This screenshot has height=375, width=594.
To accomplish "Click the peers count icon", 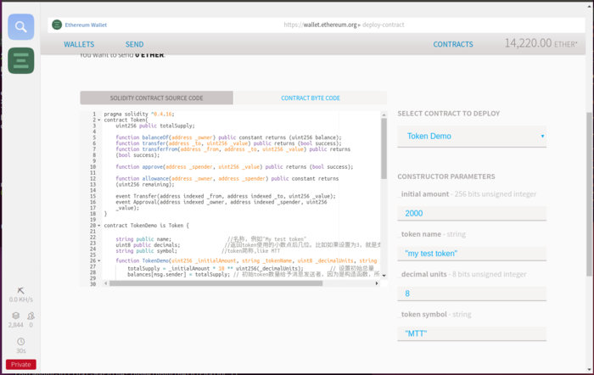I will click(31, 316).
